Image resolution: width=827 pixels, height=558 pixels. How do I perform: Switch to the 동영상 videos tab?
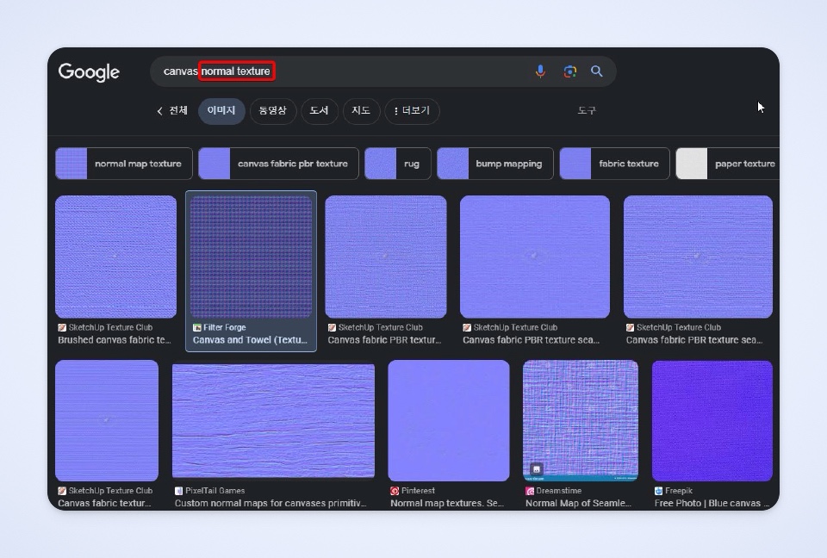point(273,111)
